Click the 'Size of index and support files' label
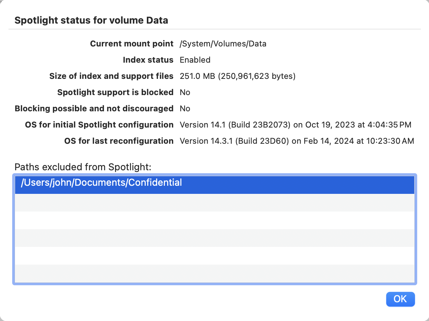This screenshot has width=429, height=321. [111, 76]
